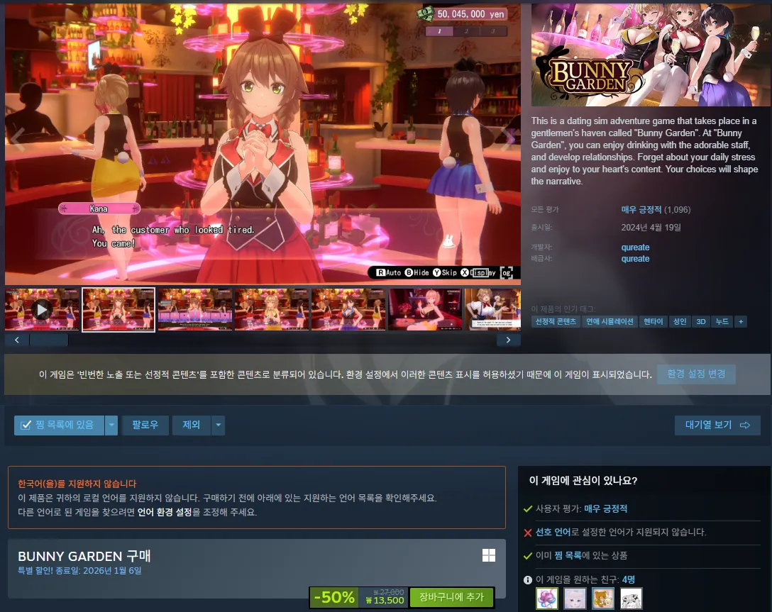The image size is (772, 612).
Task: Open the qureate developer link
Action: click(x=635, y=247)
